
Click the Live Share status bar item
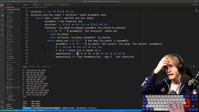(x=33, y=111)
